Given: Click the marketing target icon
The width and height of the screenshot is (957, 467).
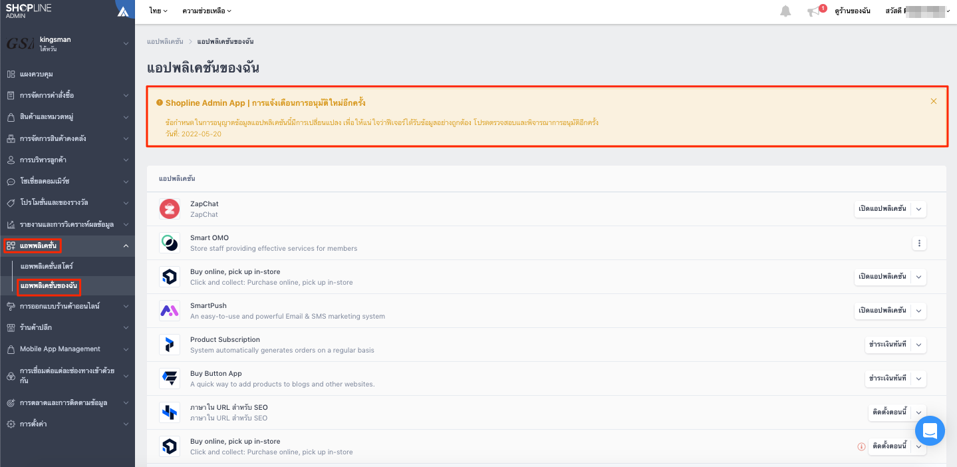Looking at the screenshot, I should pyautogui.click(x=11, y=402).
